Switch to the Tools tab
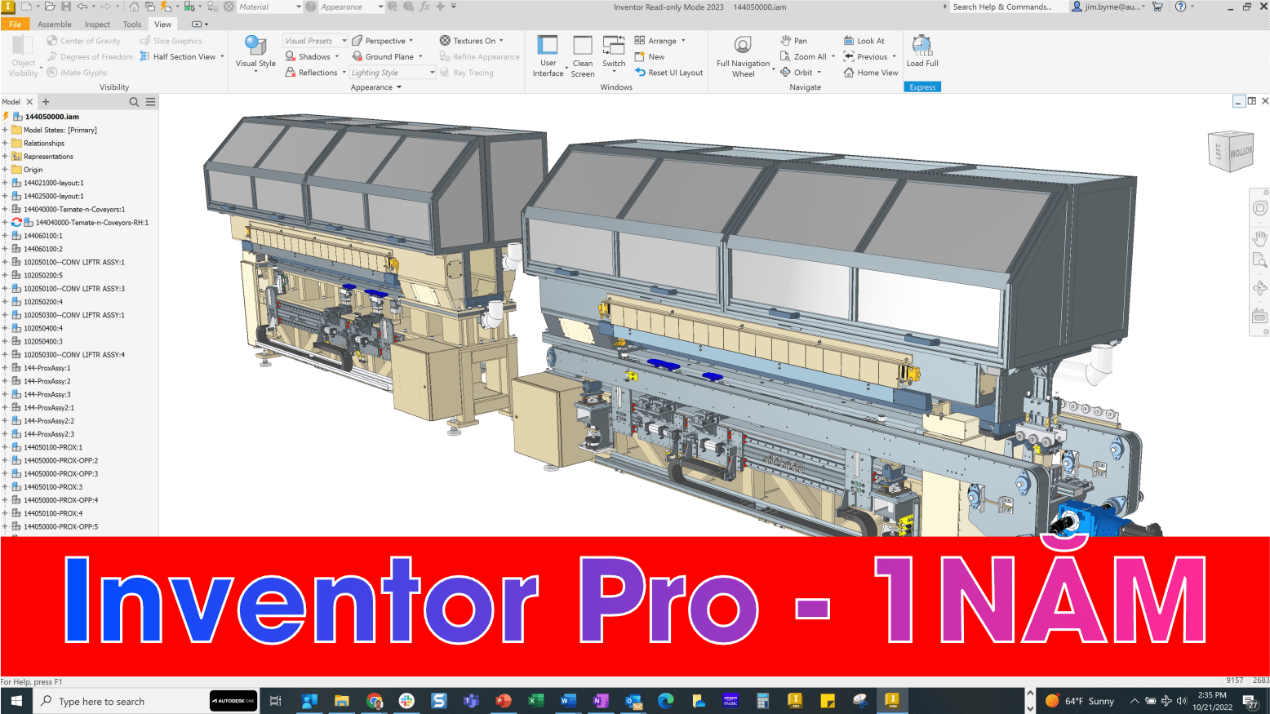 [132, 24]
